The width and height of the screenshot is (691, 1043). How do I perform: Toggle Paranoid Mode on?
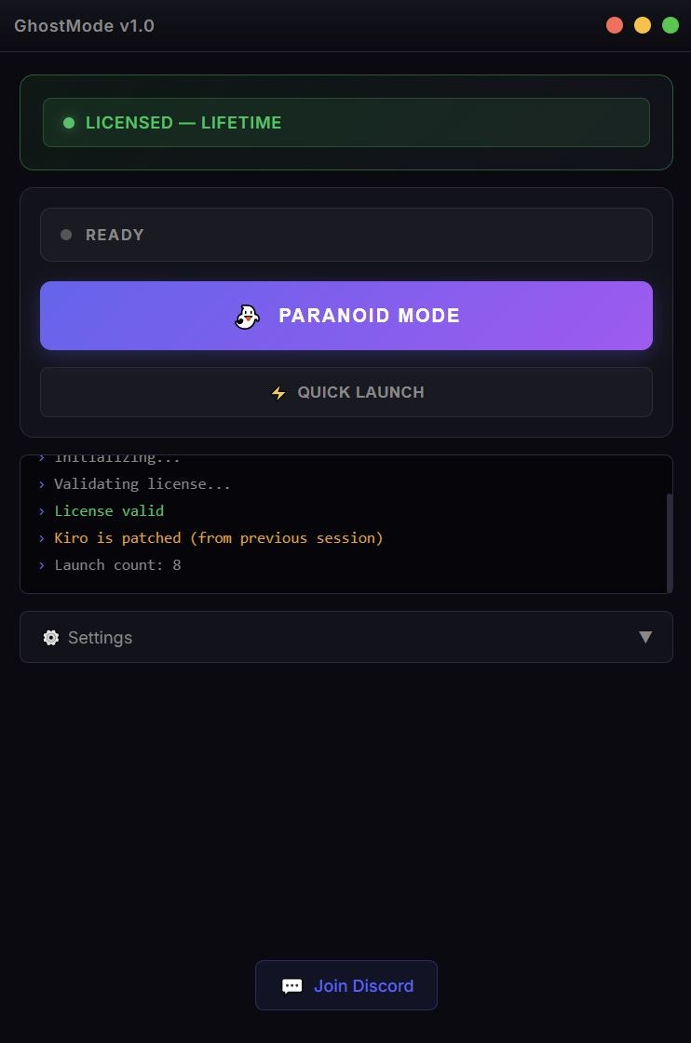coord(345,316)
